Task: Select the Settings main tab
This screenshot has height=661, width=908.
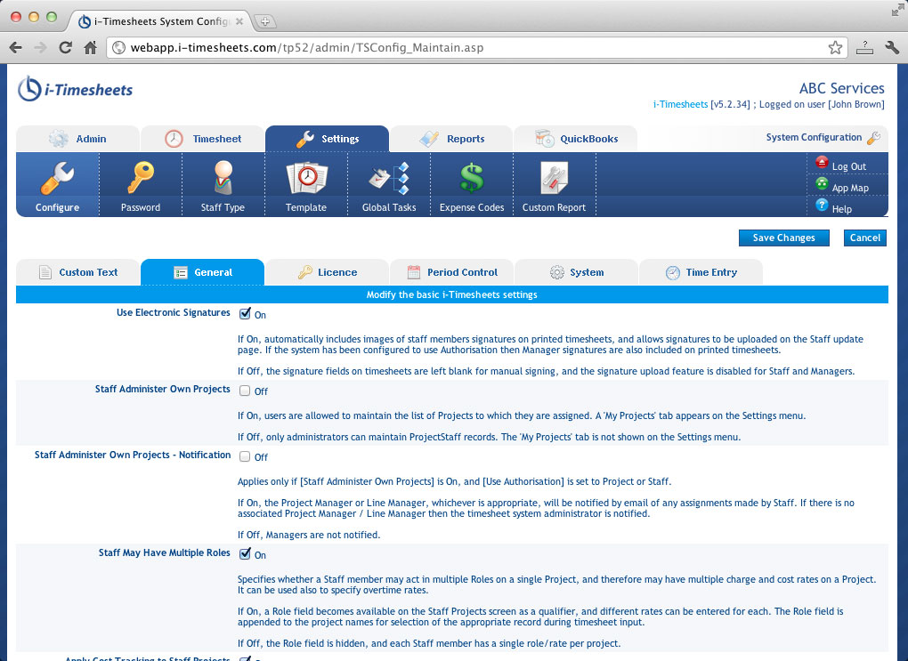Action: click(x=328, y=139)
